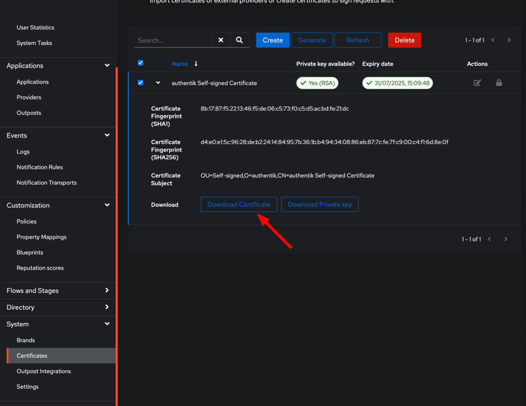Toggle the select-all checkbox in table header
This screenshot has width=526, height=406.
(140, 63)
